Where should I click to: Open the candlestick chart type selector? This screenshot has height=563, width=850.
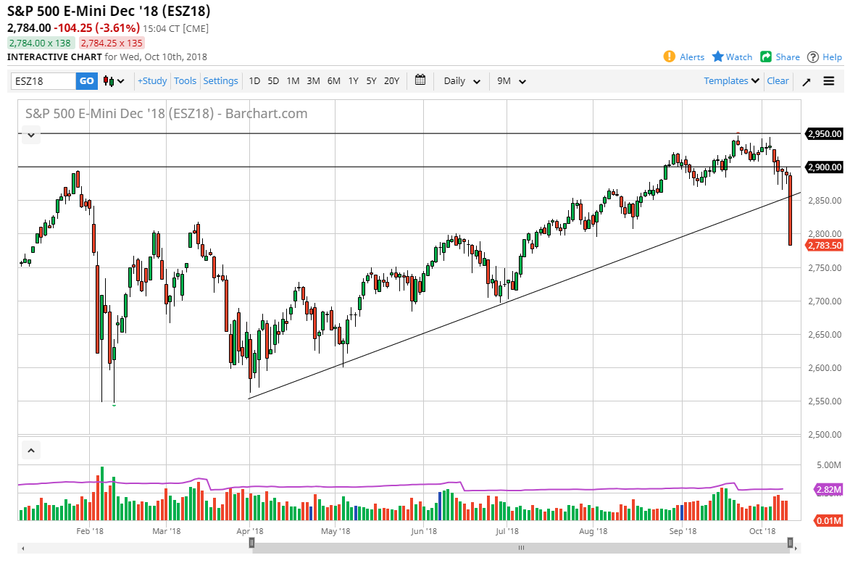(x=114, y=81)
